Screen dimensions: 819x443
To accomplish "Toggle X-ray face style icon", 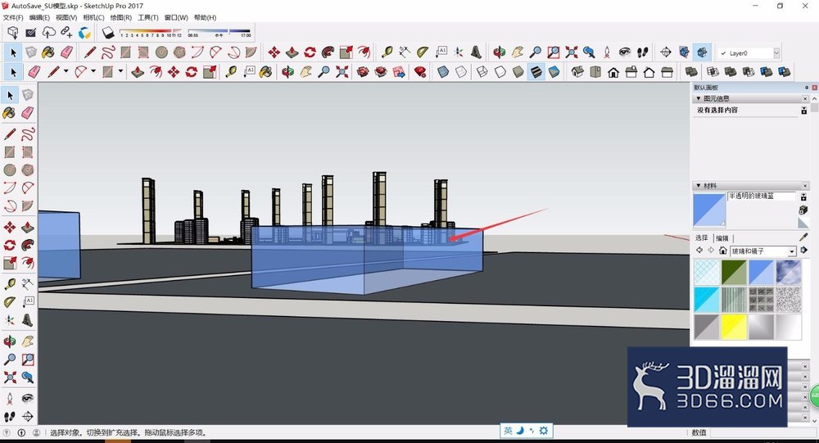I will [x=443, y=71].
